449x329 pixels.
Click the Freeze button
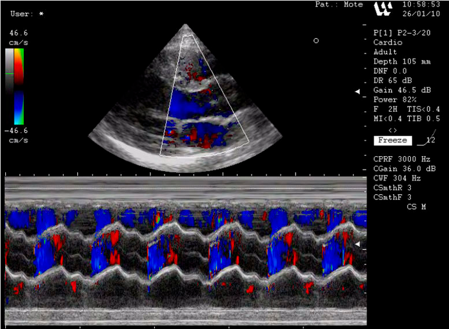point(392,140)
